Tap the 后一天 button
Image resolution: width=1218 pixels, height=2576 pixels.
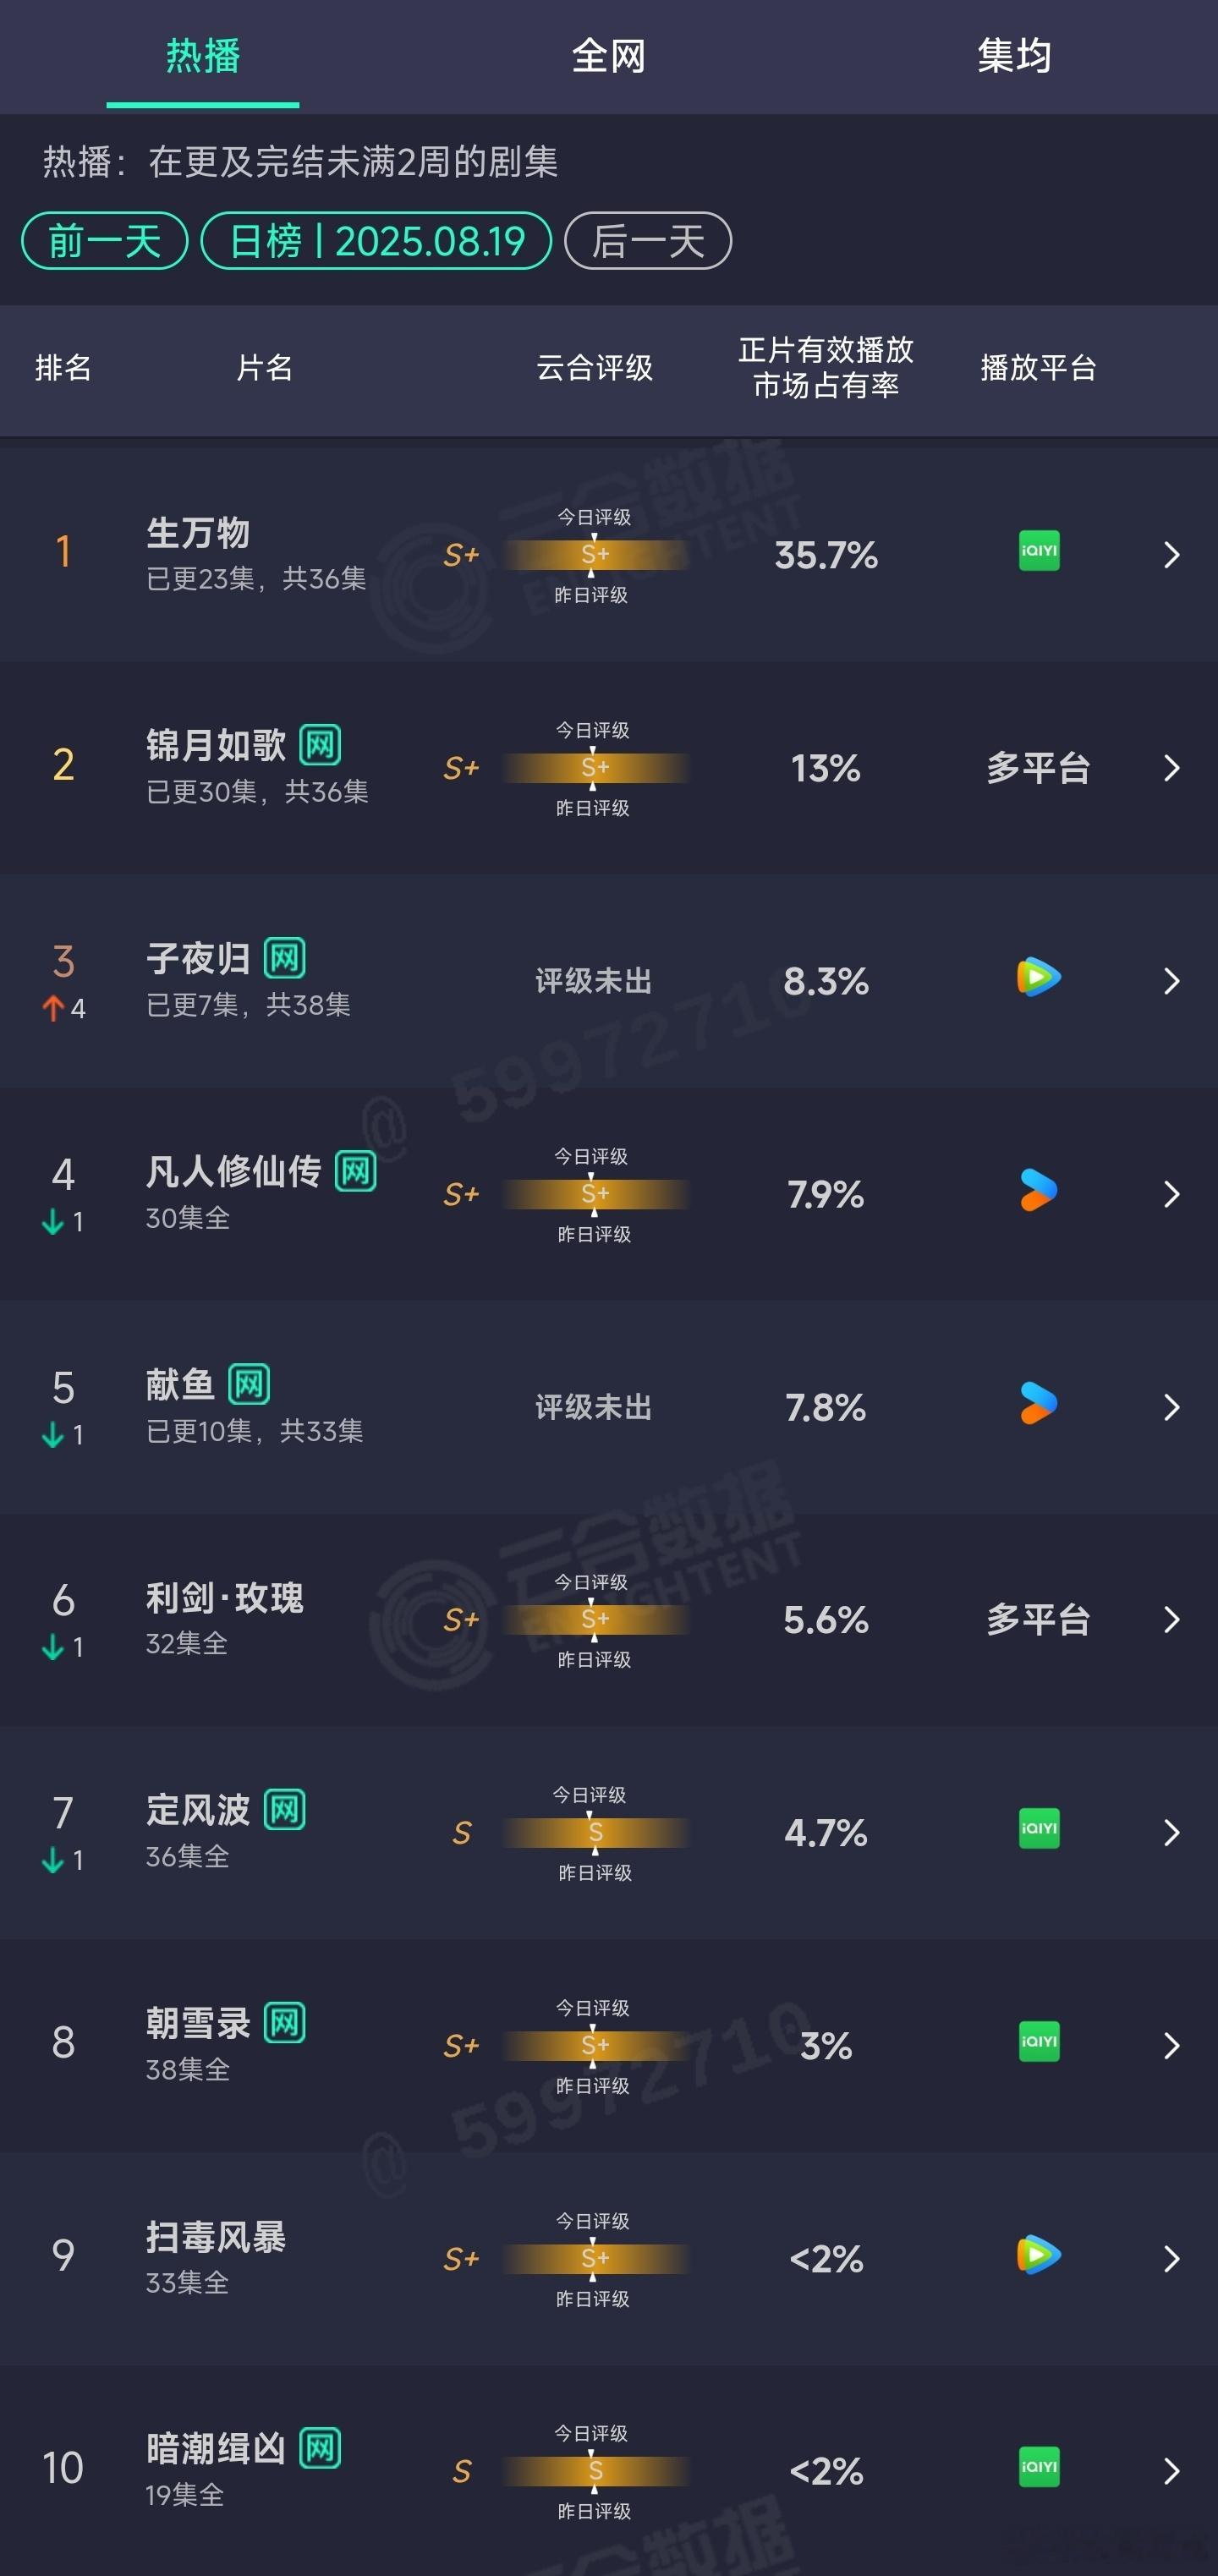pyautogui.click(x=648, y=241)
